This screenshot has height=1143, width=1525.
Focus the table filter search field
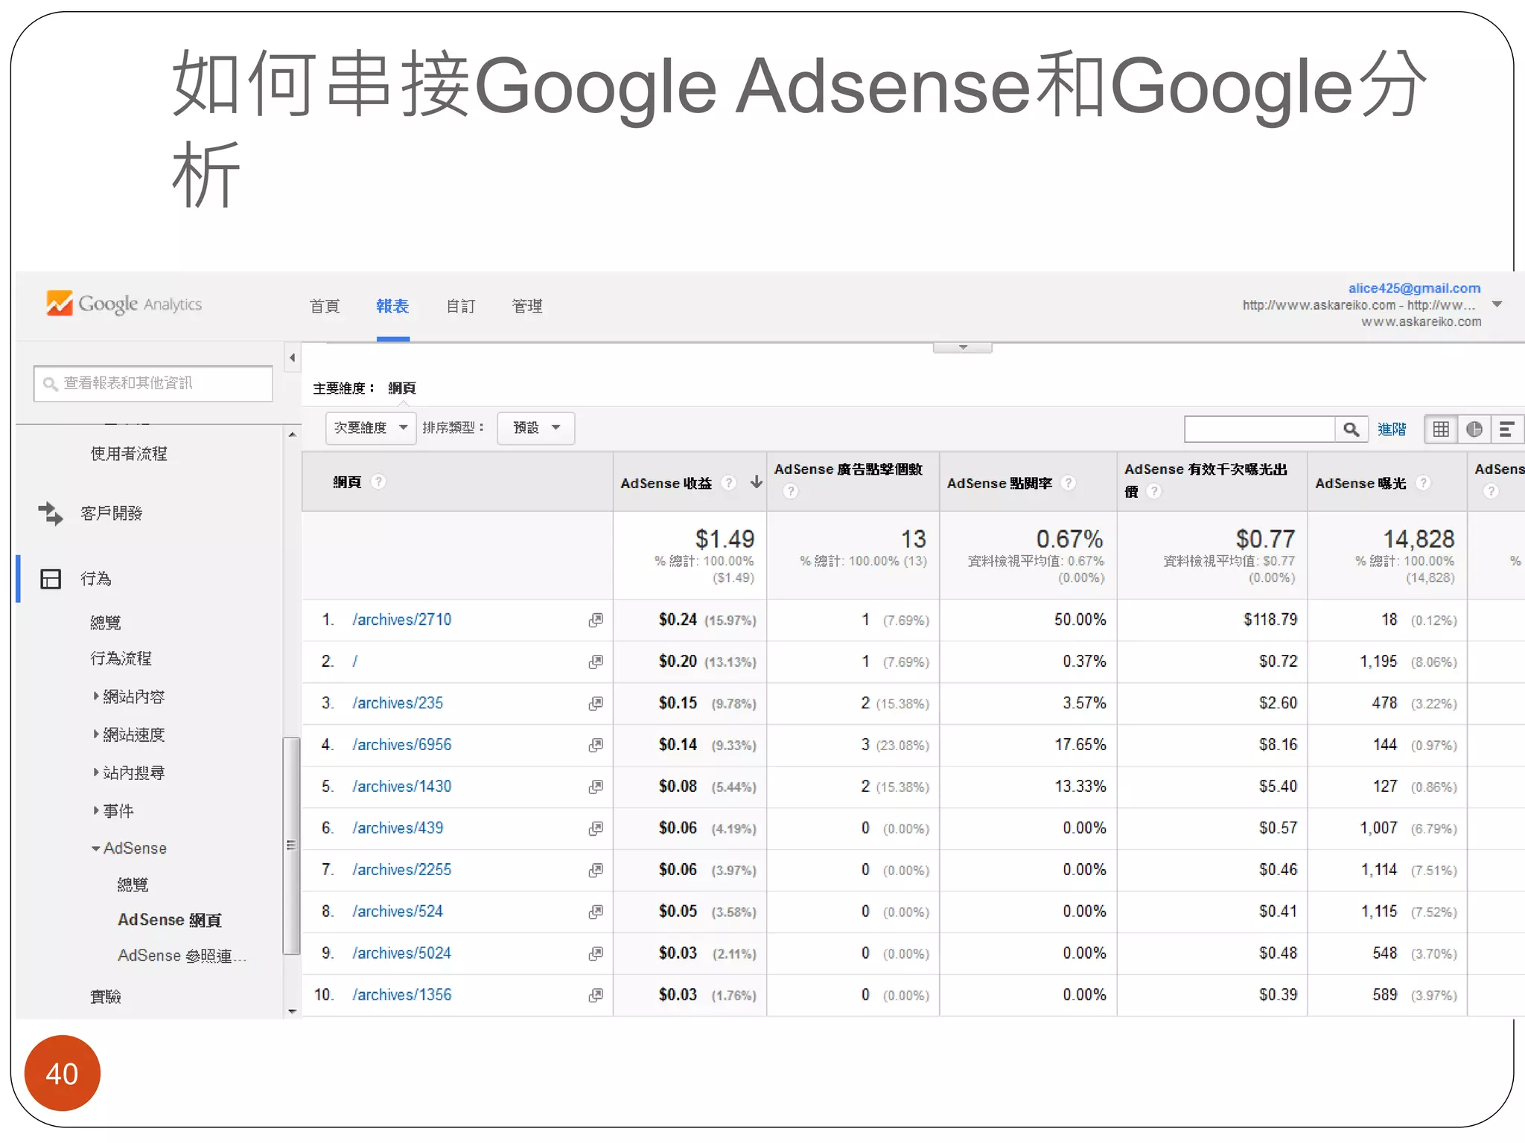point(1259,429)
